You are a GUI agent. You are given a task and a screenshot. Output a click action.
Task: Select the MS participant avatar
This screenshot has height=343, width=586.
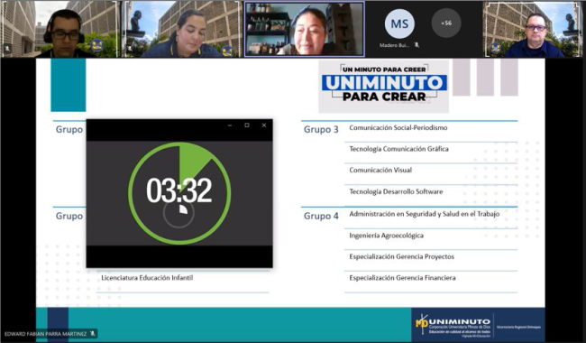pos(399,24)
